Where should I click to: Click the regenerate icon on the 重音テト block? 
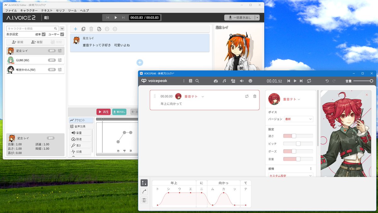pos(247,96)
